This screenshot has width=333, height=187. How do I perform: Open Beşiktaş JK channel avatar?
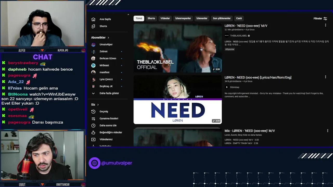coord(93,86)
